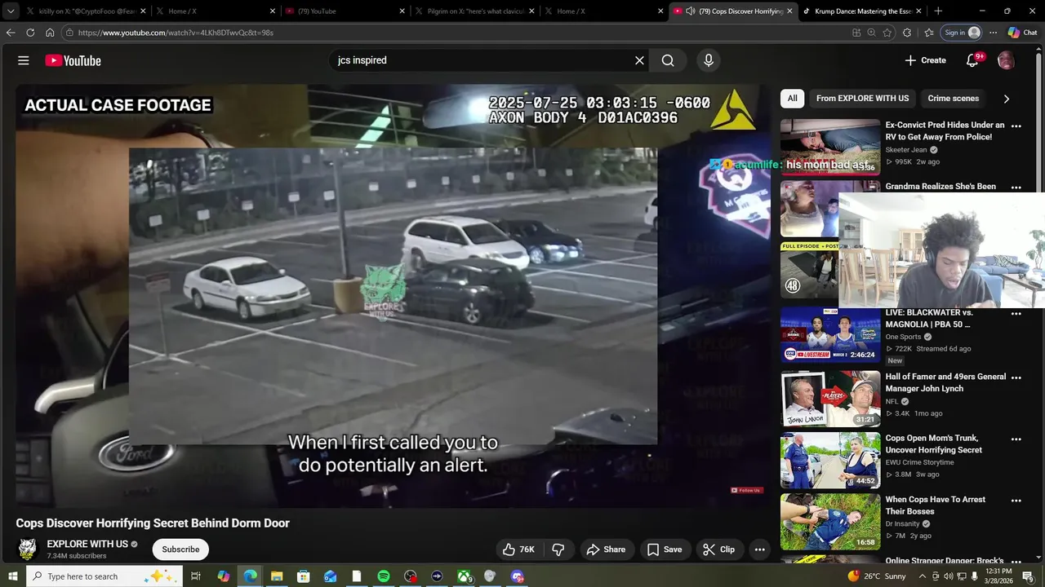Open options for 'Hall of Famer and 49ers' video

[x=1016, y=377]
